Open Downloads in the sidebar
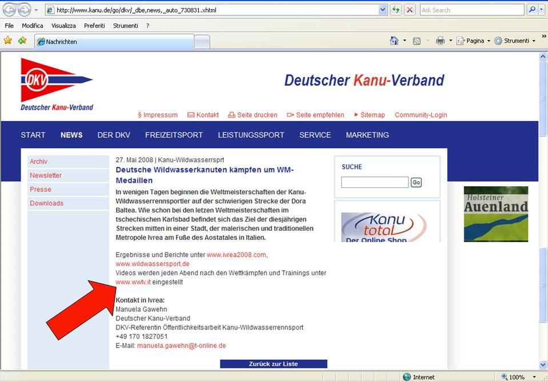The height and width of the screenshot is (382, 548). [68, 204]
